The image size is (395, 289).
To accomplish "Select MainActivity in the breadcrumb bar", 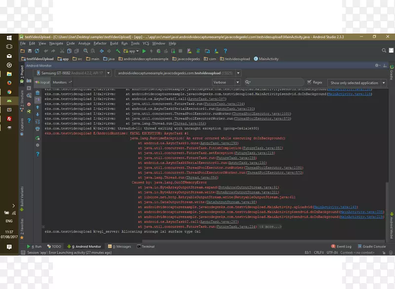I will click(x=267, y=59).
